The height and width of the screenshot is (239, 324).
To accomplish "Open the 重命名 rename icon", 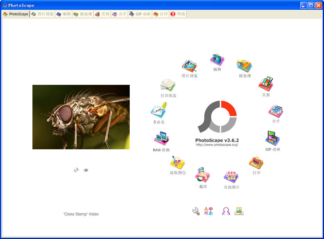I will [159, 110].
